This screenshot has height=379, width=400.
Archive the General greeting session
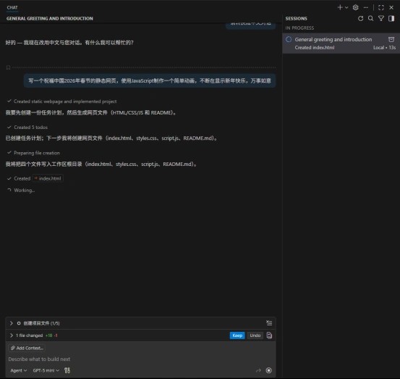(391, 39)
